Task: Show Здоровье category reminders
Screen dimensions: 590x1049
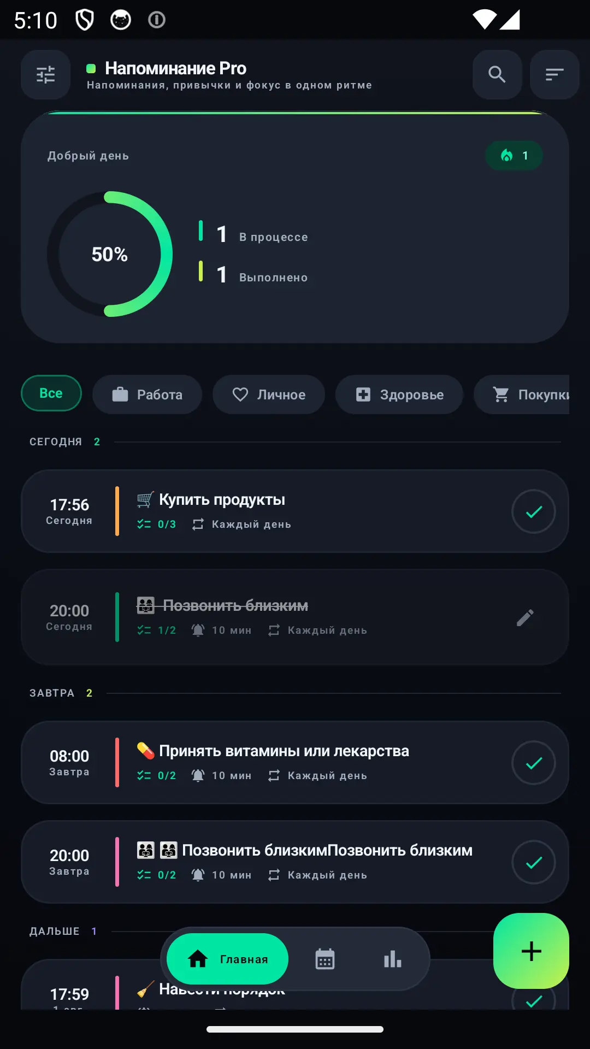Action: 399,394
